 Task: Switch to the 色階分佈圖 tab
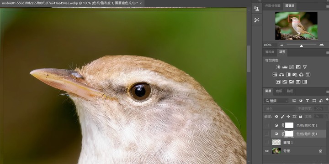(x=272, y=6)
